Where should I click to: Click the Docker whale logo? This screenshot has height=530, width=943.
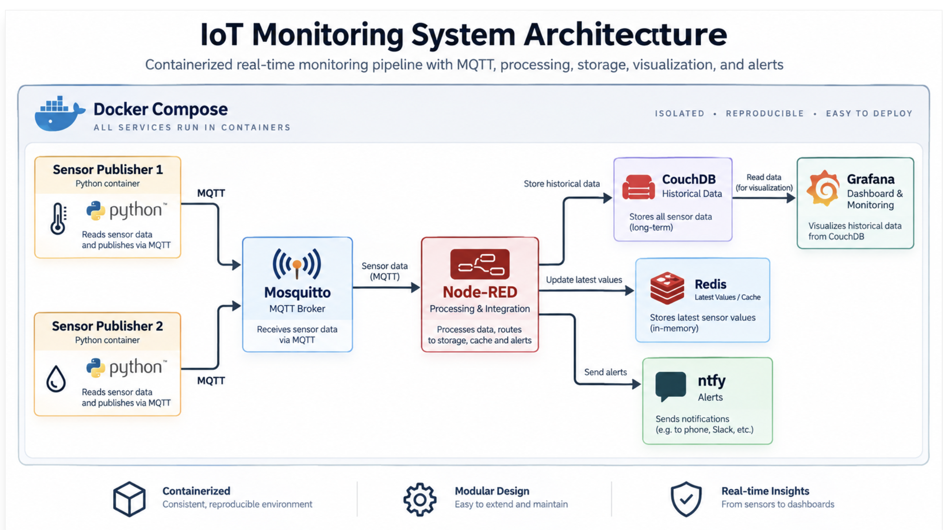point(60,113)
